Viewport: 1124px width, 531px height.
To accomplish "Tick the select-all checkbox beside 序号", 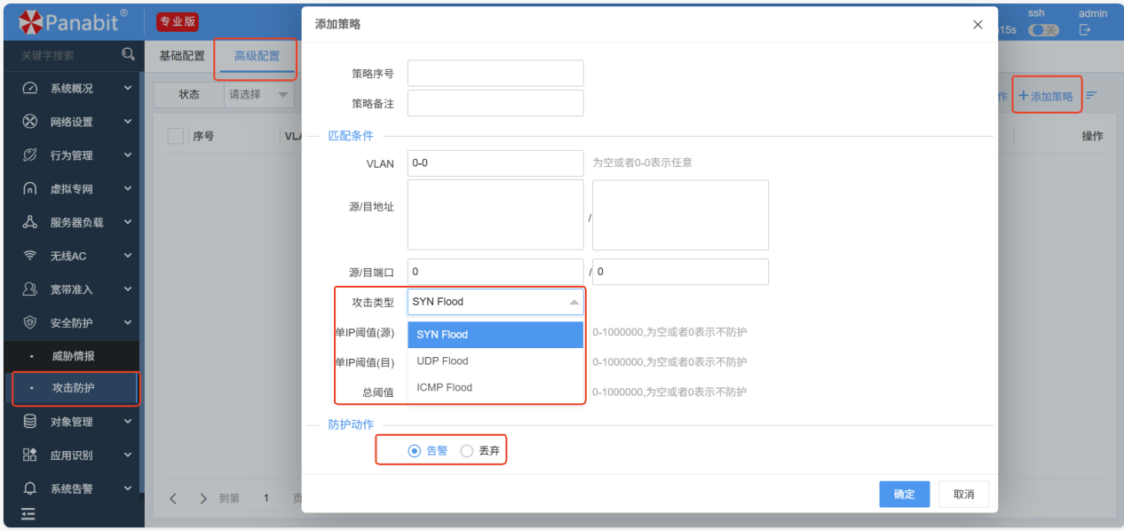I will click(175, 136).
